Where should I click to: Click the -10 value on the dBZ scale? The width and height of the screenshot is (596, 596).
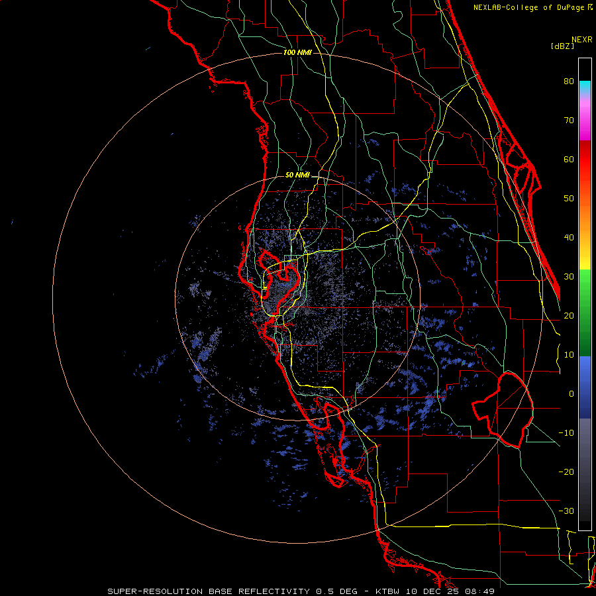pyautogui.click(x=566, y=433)
